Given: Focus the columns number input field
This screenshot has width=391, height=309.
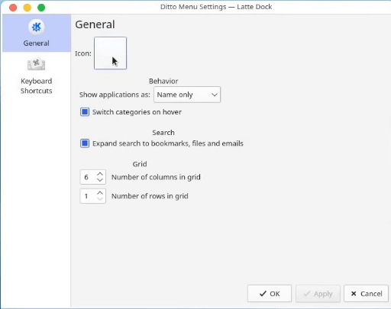Looking at the screenshot, I should pyautogui.click(x=88, y=177).
